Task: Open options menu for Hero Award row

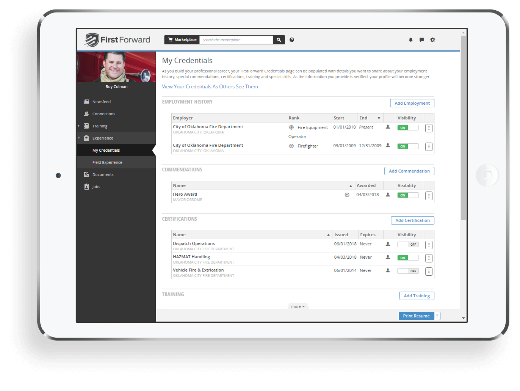Action: 429,196
